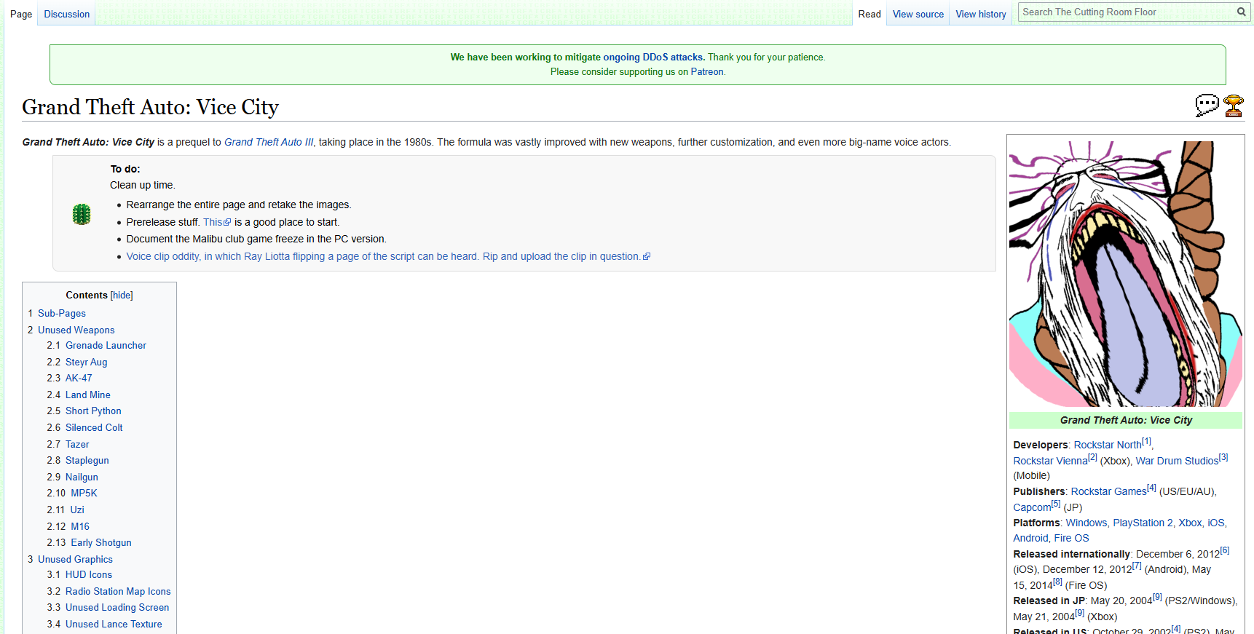
Task: Go to Land Mine in contents
Action: (x=88, y=395)
